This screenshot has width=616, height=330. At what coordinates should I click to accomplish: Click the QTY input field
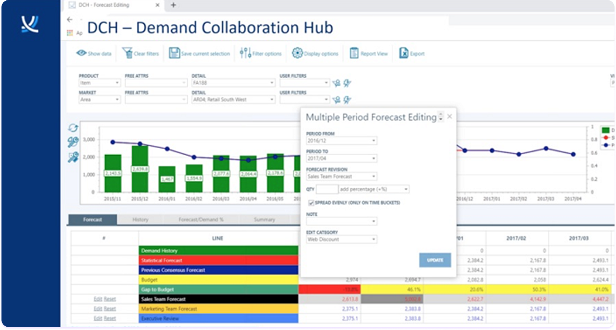(327, 189)
